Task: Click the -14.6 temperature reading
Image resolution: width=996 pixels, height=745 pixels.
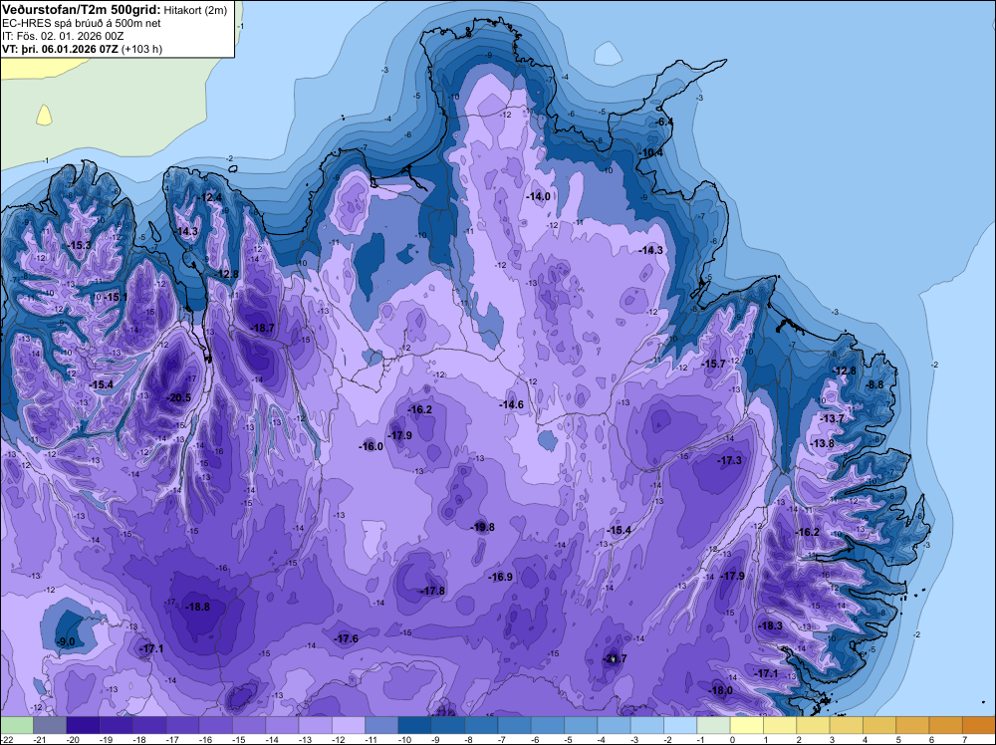Action: click(x=511, y=404)
